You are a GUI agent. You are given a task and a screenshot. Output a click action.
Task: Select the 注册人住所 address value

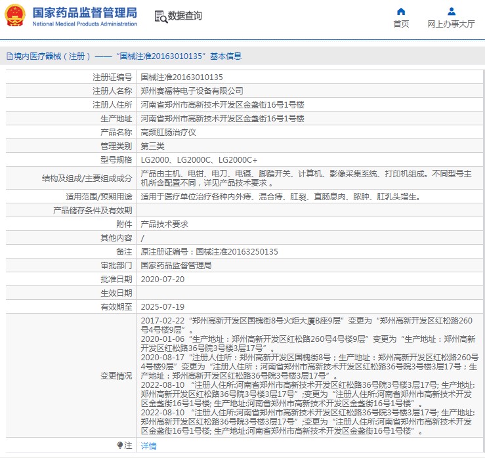(x=222, y=105)
